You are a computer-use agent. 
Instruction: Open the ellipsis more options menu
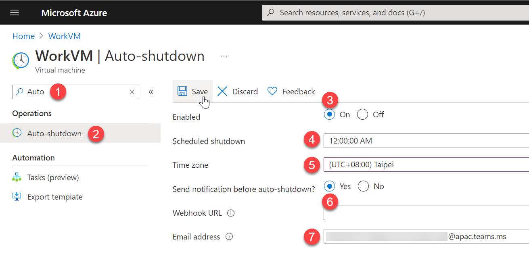click(224, 56)
